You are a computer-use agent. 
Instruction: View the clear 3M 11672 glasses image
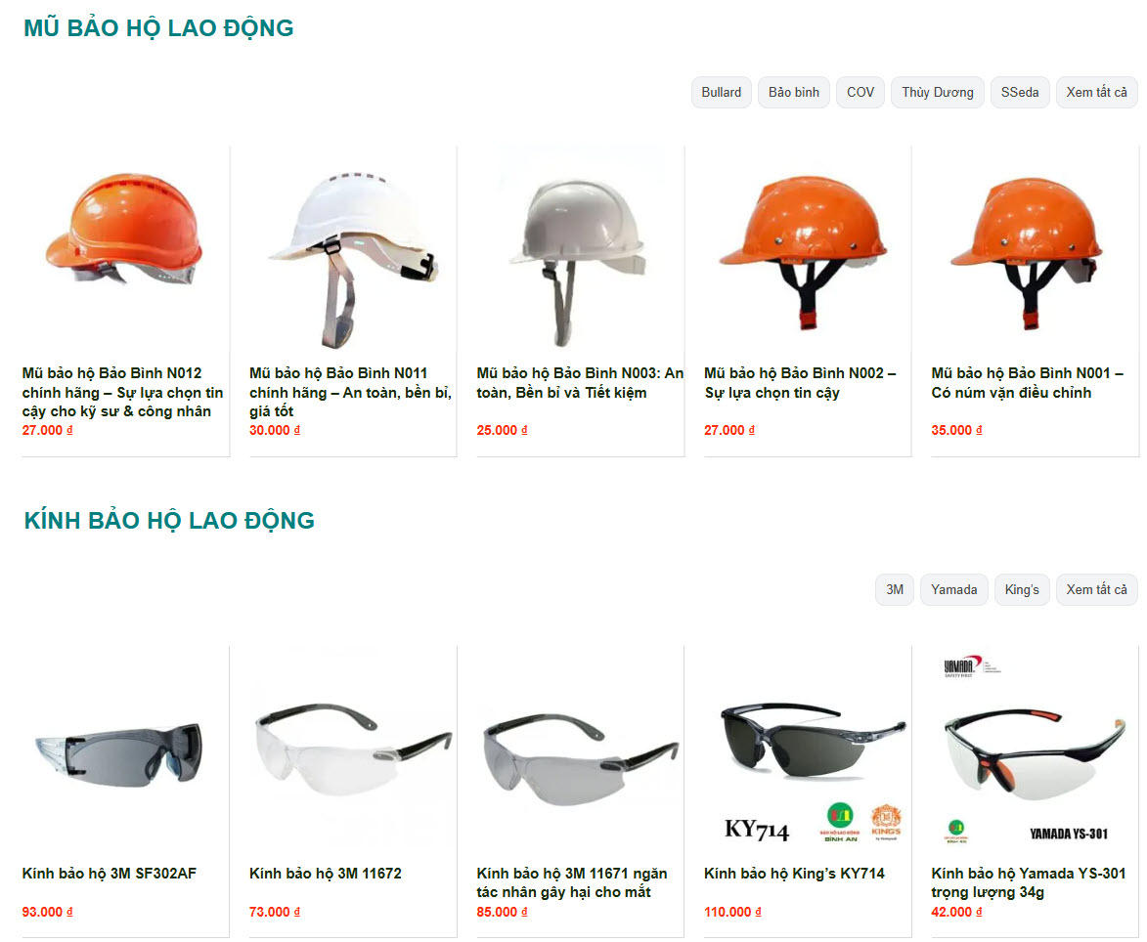353,750
